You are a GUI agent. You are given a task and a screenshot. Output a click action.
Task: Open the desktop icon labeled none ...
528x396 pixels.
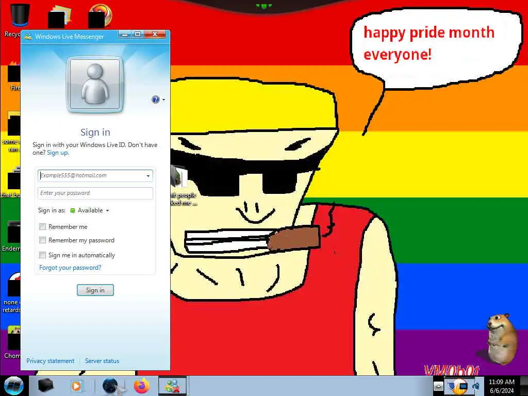coord(13,292)
